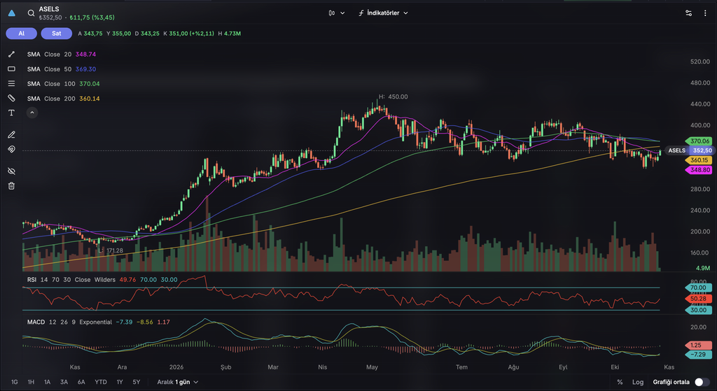Screen dimensions: 717x391
Task: Open the symbol search magnifier icon
Action: (x=31, y=13)
